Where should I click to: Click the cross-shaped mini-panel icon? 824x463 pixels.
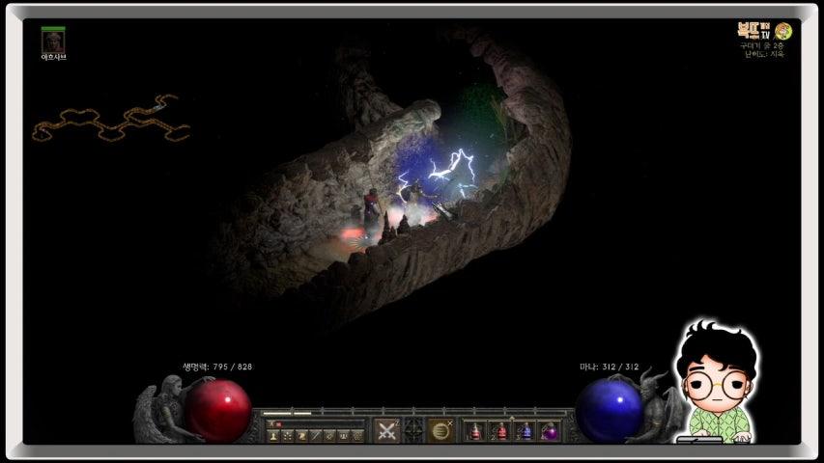329,436
